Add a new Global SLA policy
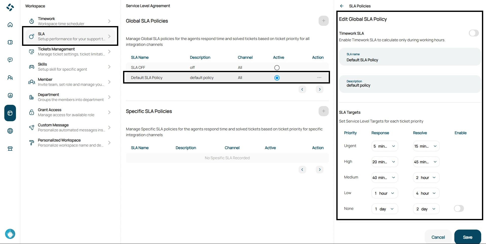 click(x=323, y=21)
